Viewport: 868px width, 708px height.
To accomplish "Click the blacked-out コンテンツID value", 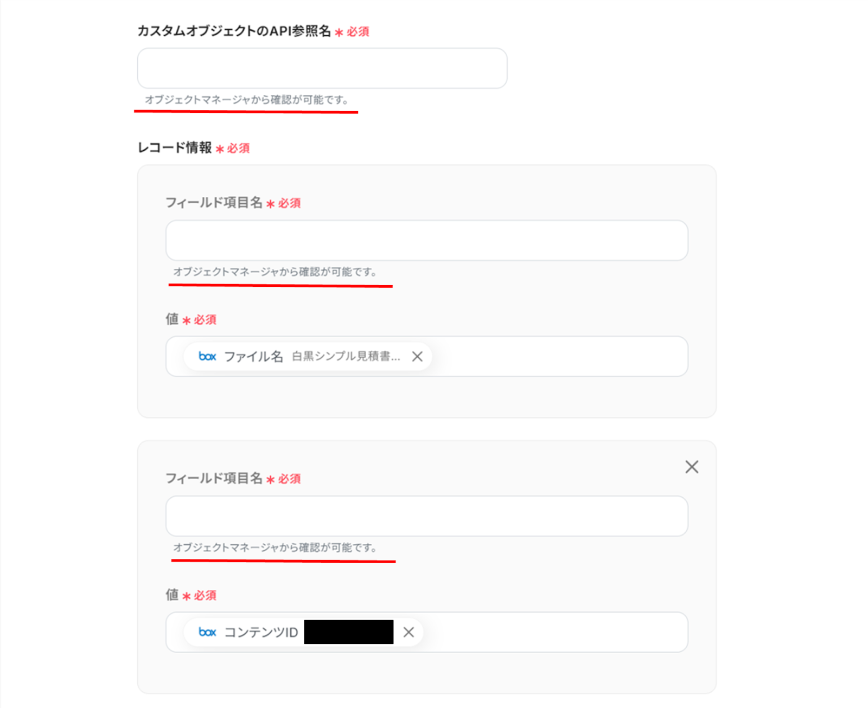I will click(x=349, y=632).
